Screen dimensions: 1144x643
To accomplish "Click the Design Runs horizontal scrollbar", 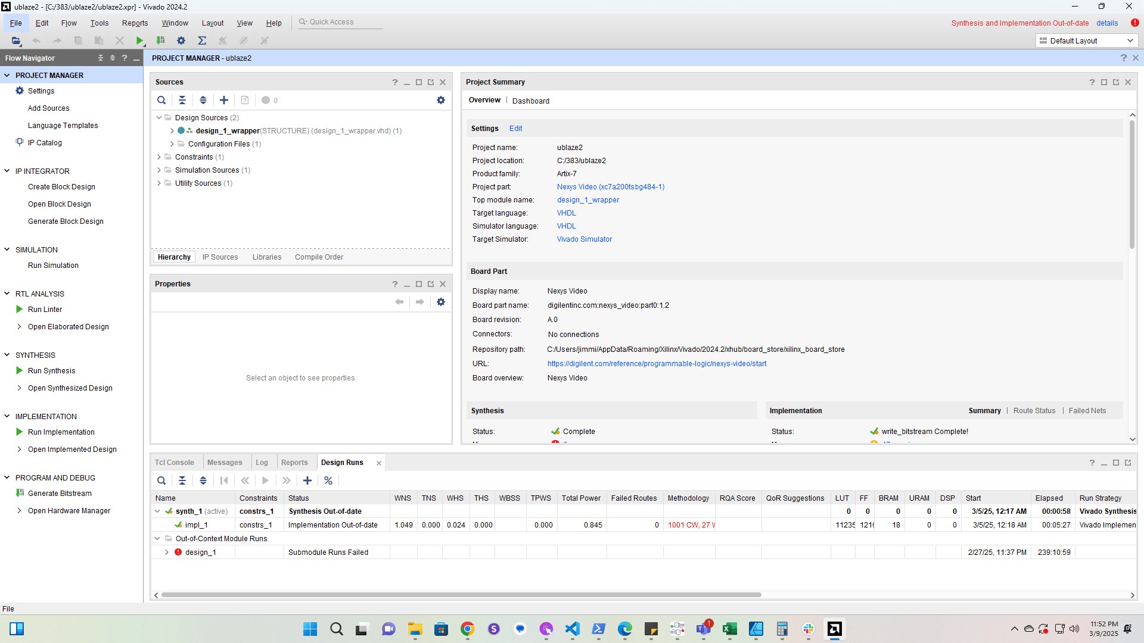I will point(461,595).
